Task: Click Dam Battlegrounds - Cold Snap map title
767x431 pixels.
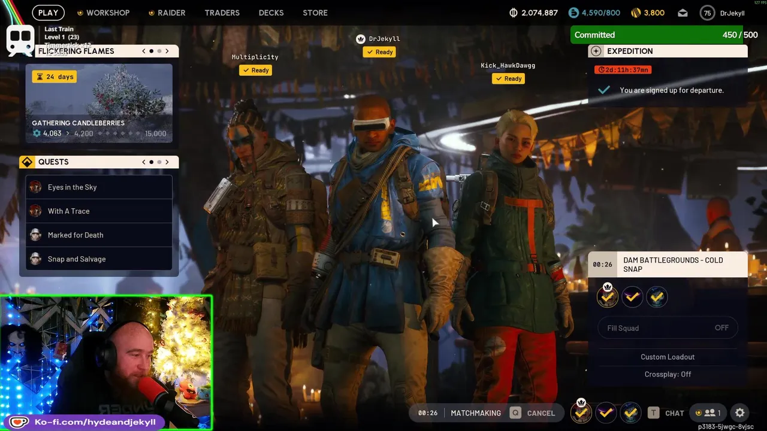Action: [673, 265]
